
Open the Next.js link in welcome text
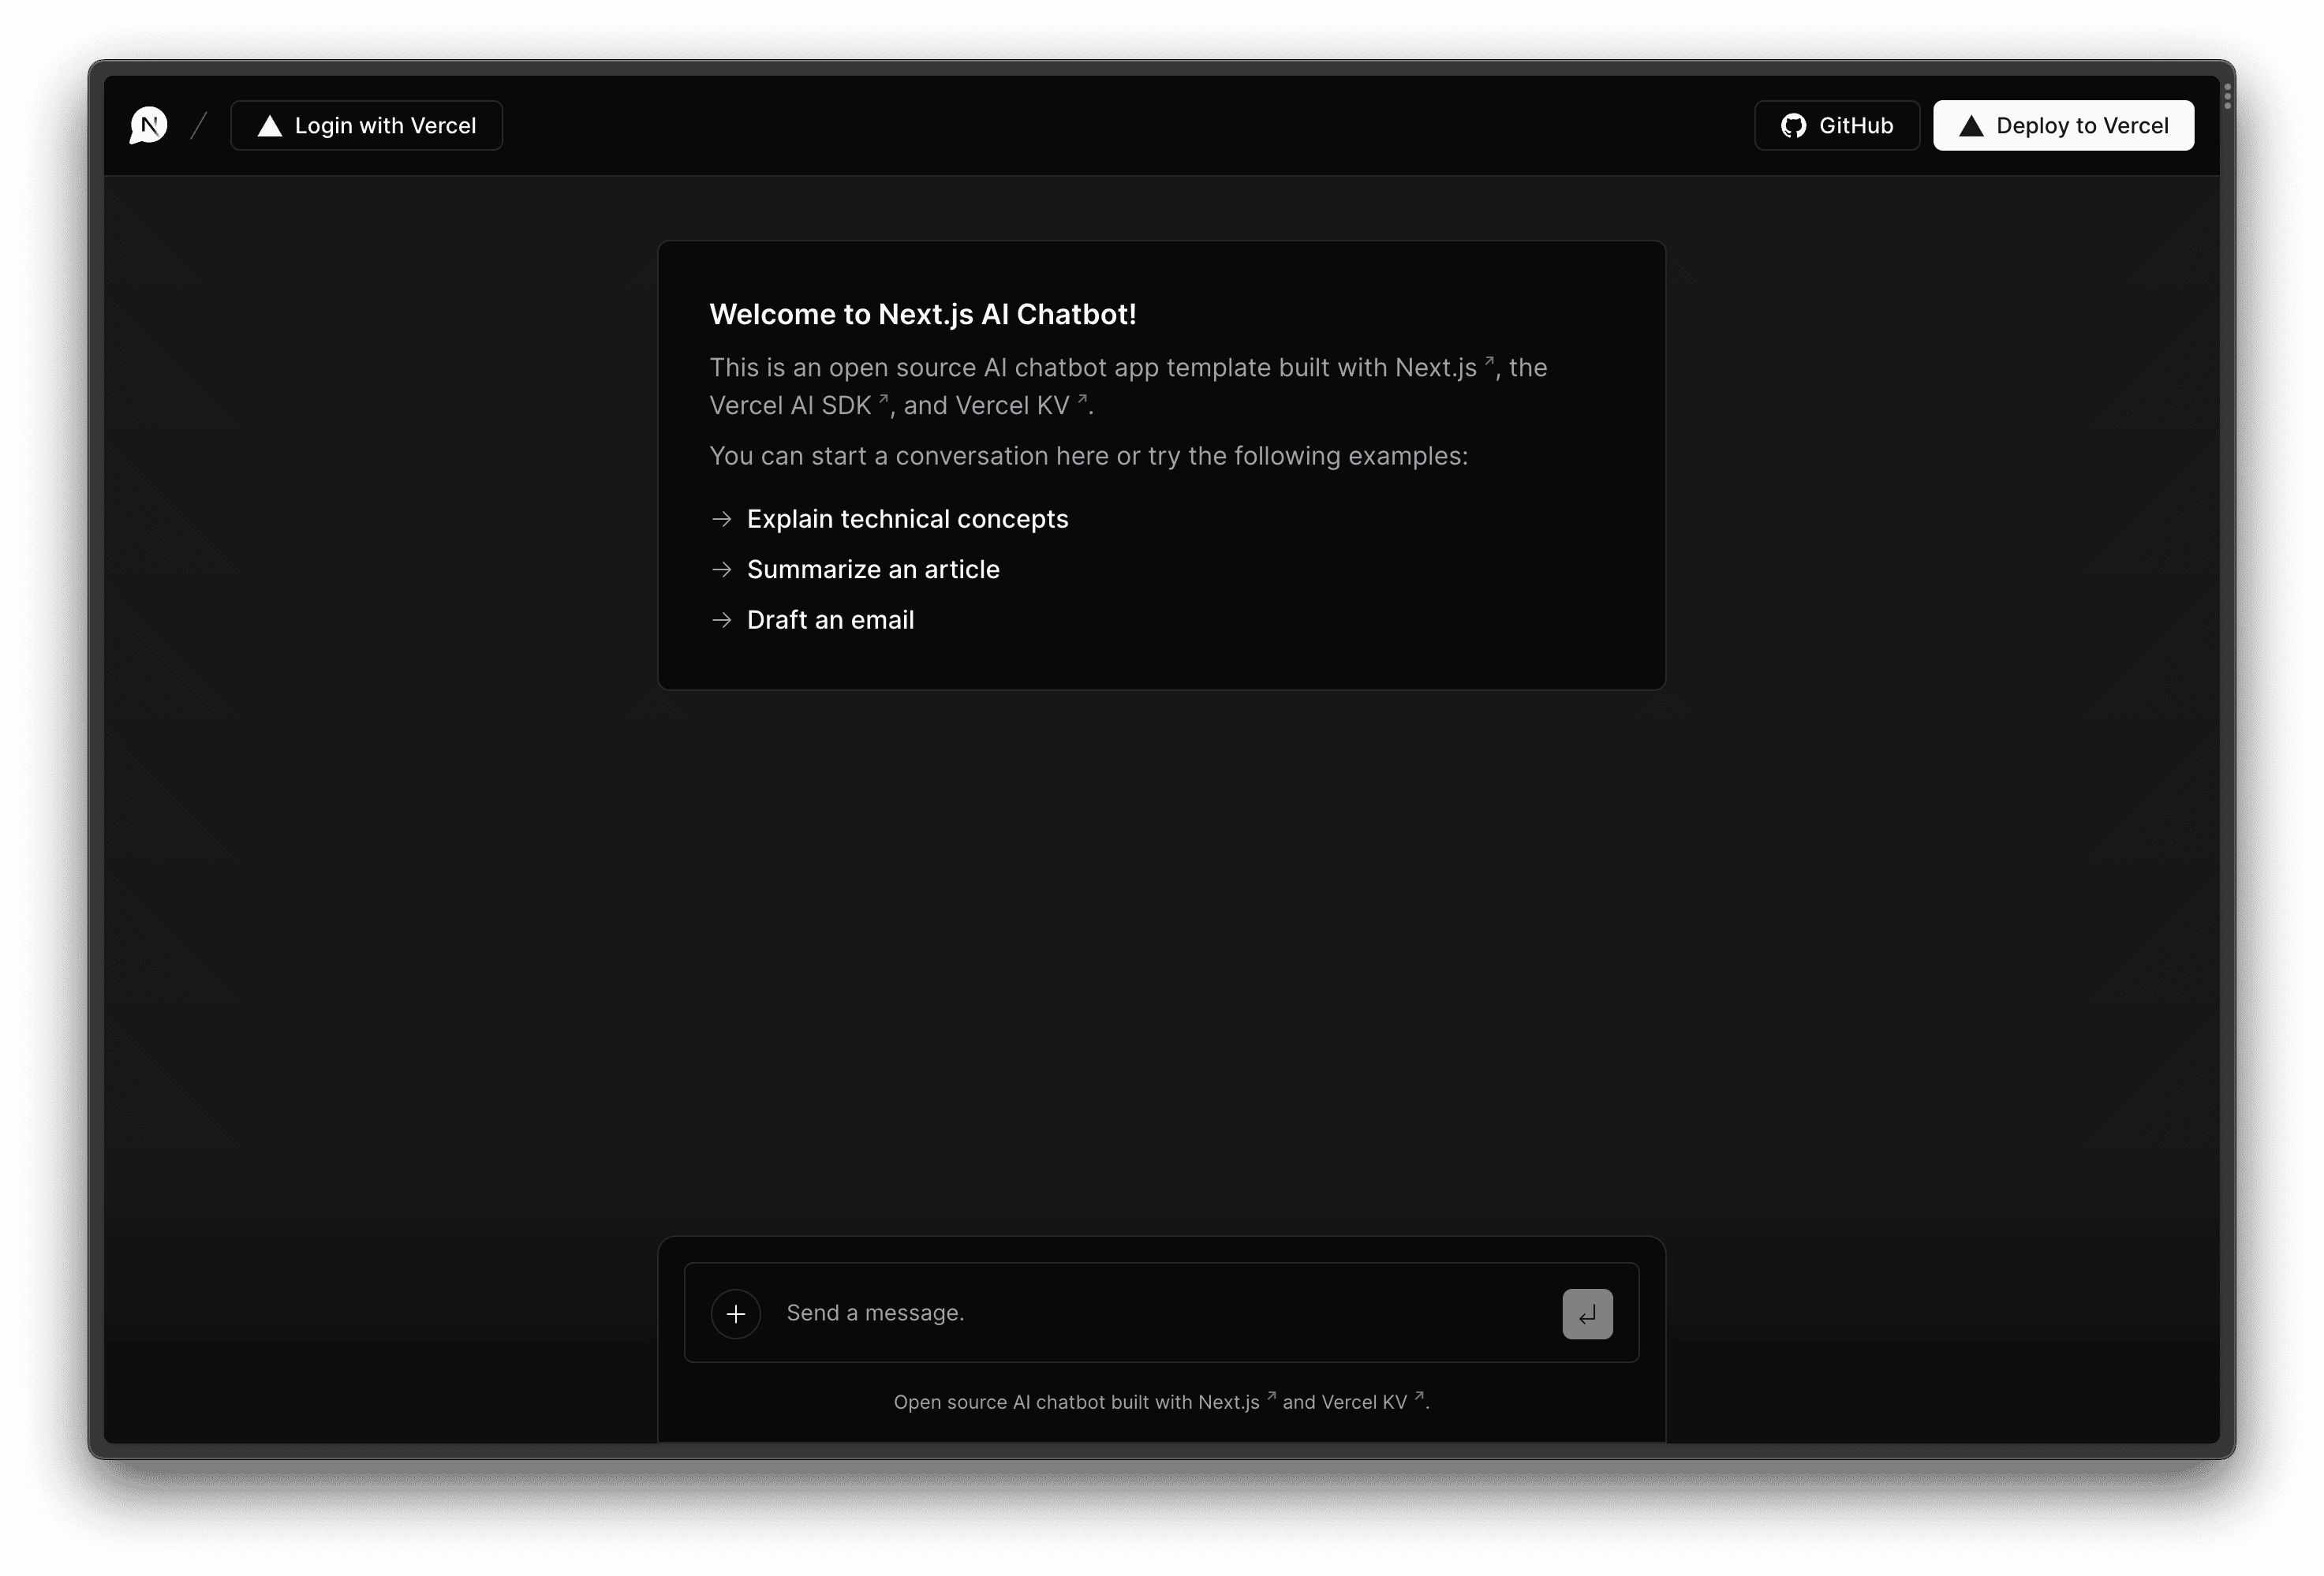click(1445, 367)
